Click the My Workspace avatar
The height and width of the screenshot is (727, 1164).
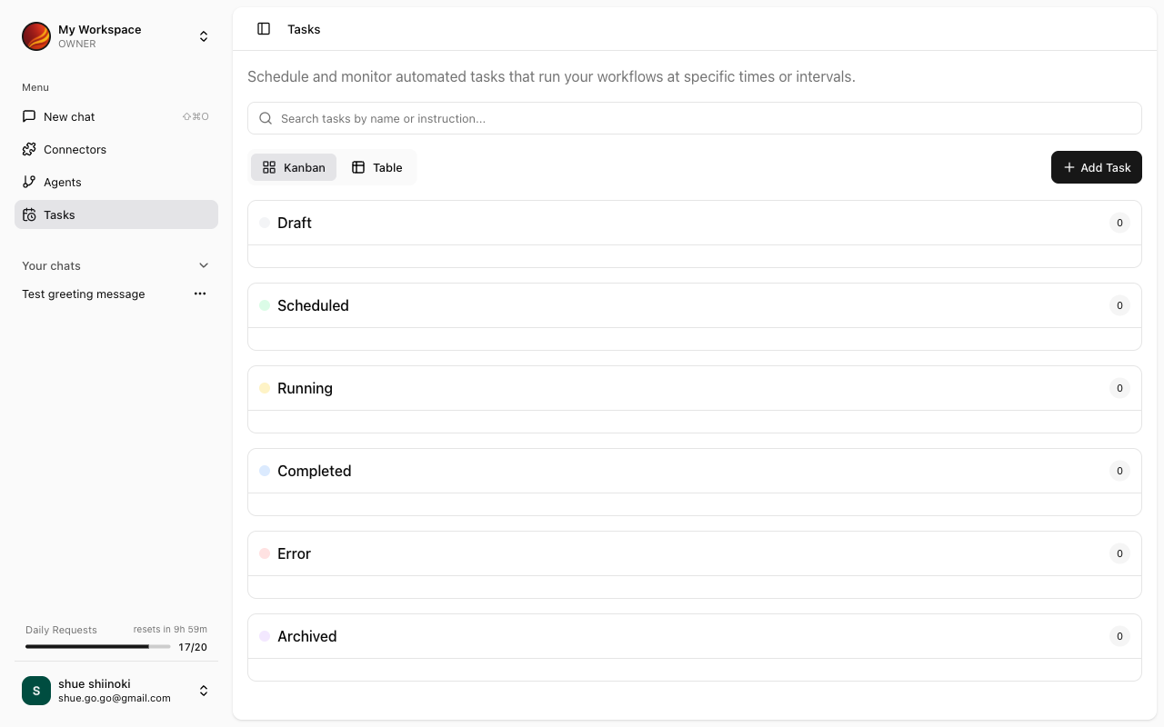(35, 36)
